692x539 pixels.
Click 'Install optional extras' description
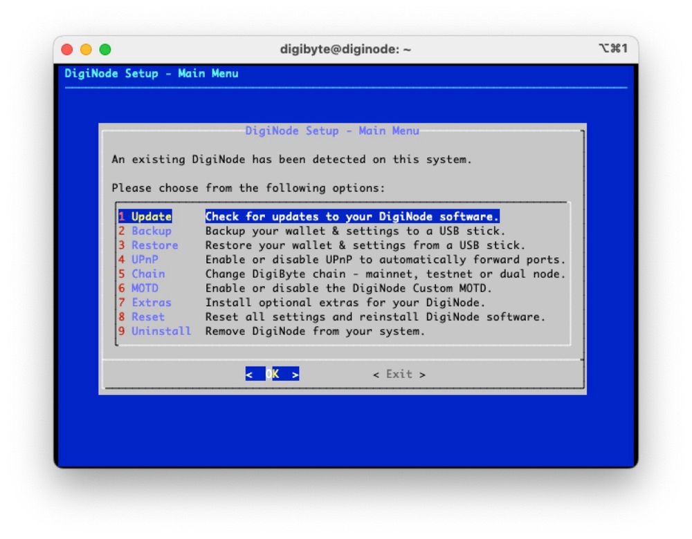point(345,303)
